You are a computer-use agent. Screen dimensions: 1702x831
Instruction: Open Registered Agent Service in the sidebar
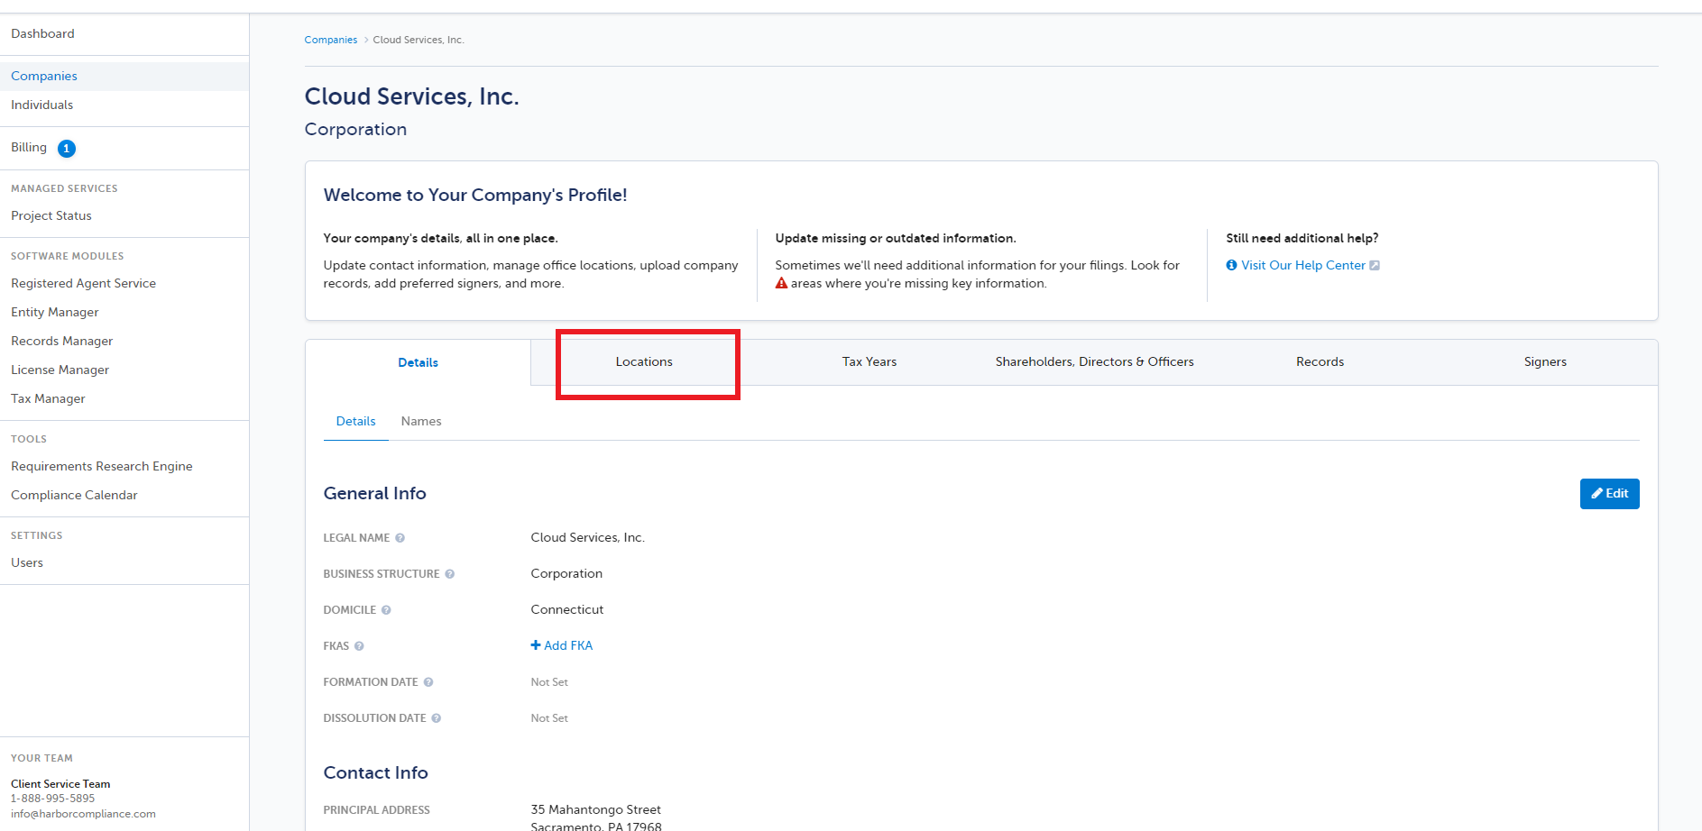coord(84,283)
